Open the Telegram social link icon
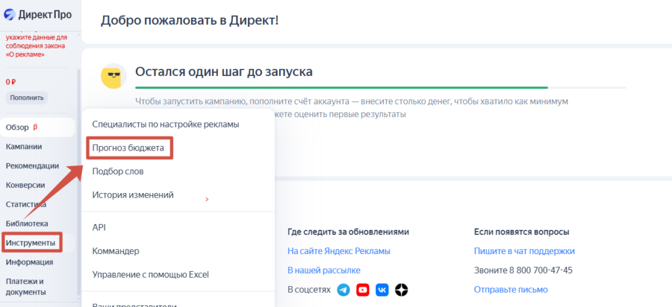Viewport: 672px width, 307px height. point(343,290)
